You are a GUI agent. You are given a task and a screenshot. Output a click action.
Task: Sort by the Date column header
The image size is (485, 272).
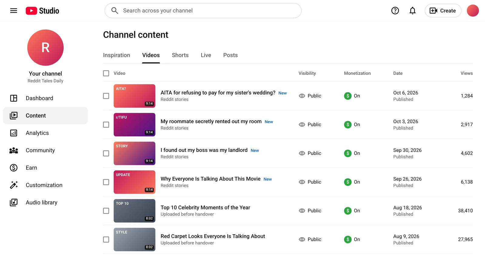point(398,73)
